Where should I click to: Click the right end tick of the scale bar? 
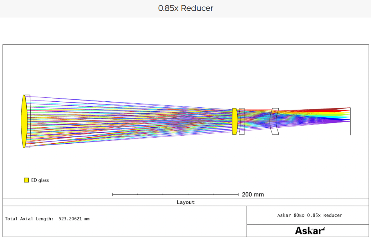(x=238, y=194)
